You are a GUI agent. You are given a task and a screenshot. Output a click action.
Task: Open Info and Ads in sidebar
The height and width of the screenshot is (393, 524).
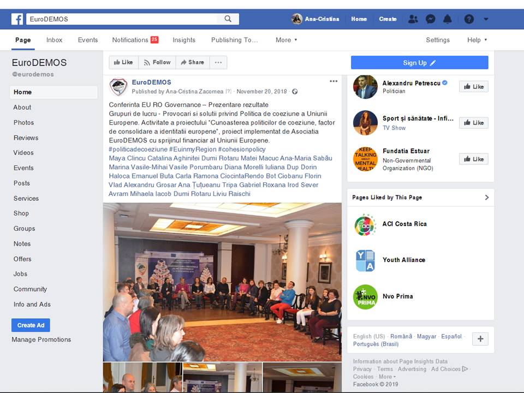32,305
